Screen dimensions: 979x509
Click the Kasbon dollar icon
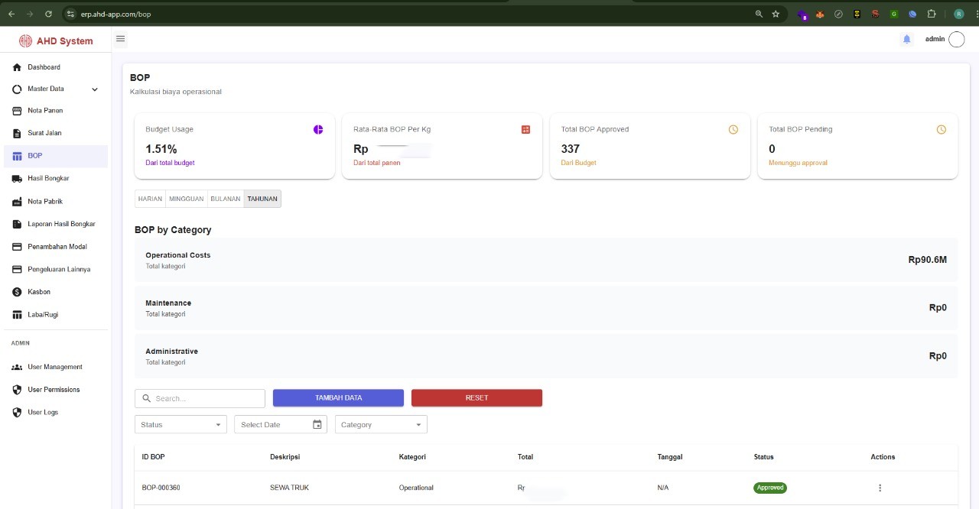(x=18, y=292)
